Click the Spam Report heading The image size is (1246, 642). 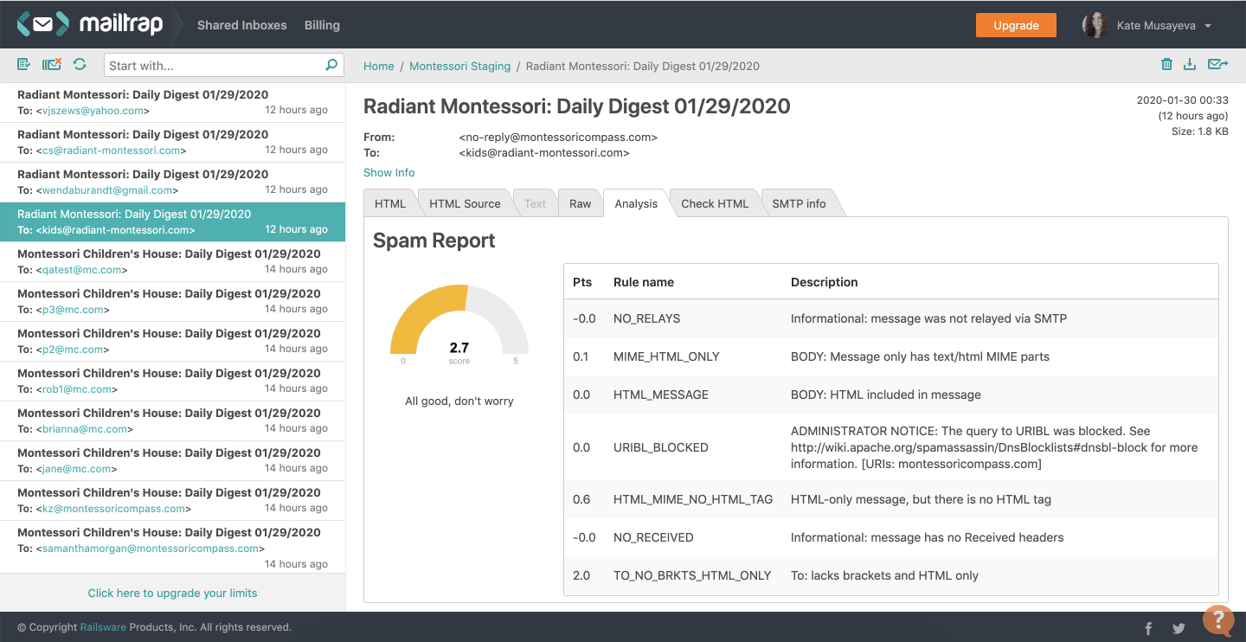(x=434, y=241)
